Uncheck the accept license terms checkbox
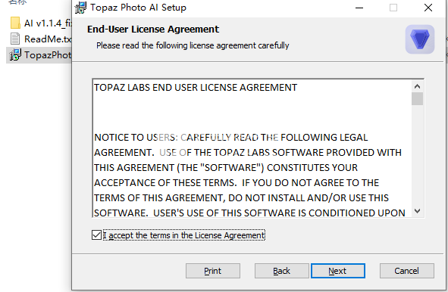 pyautogui.click(x=96, y=235)
